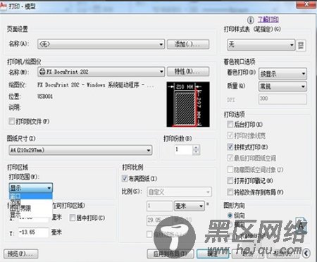317x262 pixels.
Task: Open the 质量 常规 dropdown
Action: tap(282, 87)
